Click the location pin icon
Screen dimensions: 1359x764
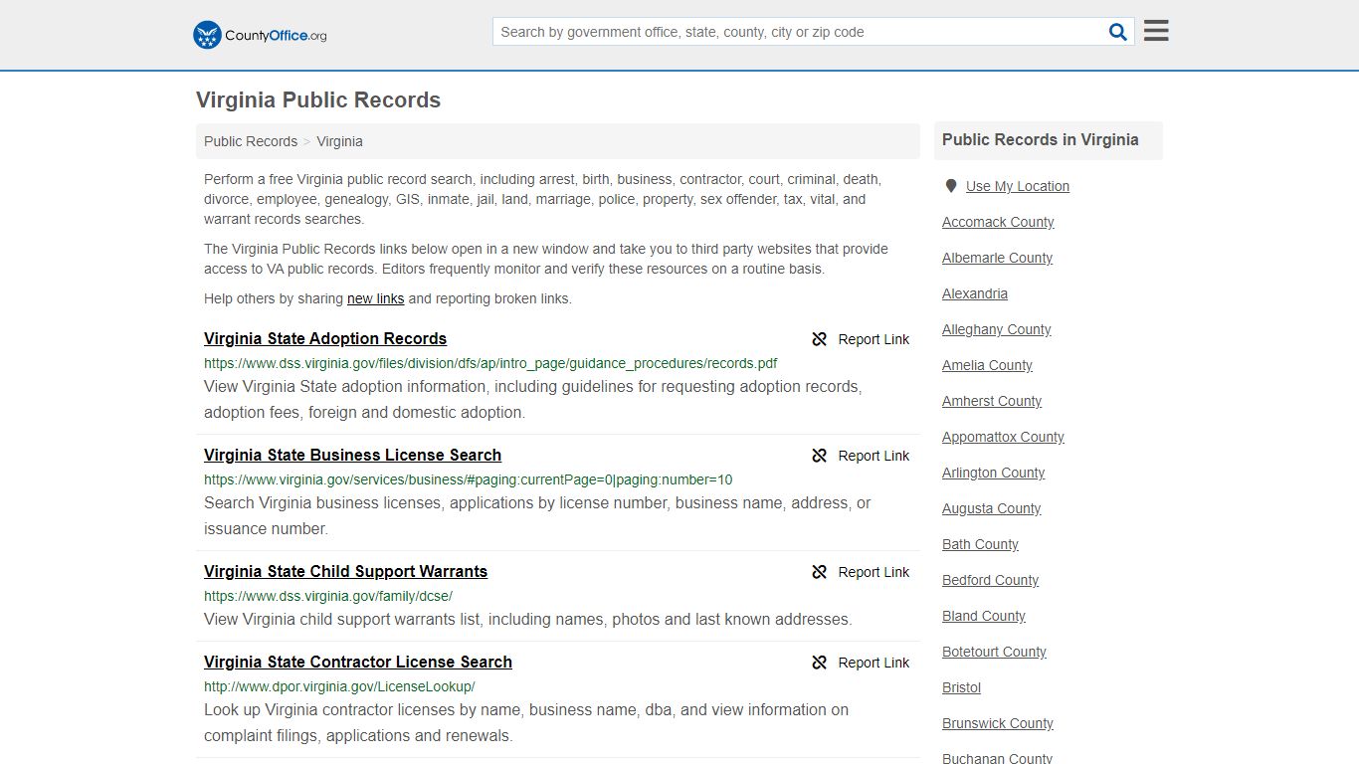point(951,186)
